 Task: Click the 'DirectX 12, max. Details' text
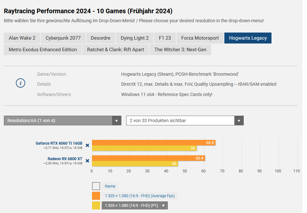[x=199, y=84]
